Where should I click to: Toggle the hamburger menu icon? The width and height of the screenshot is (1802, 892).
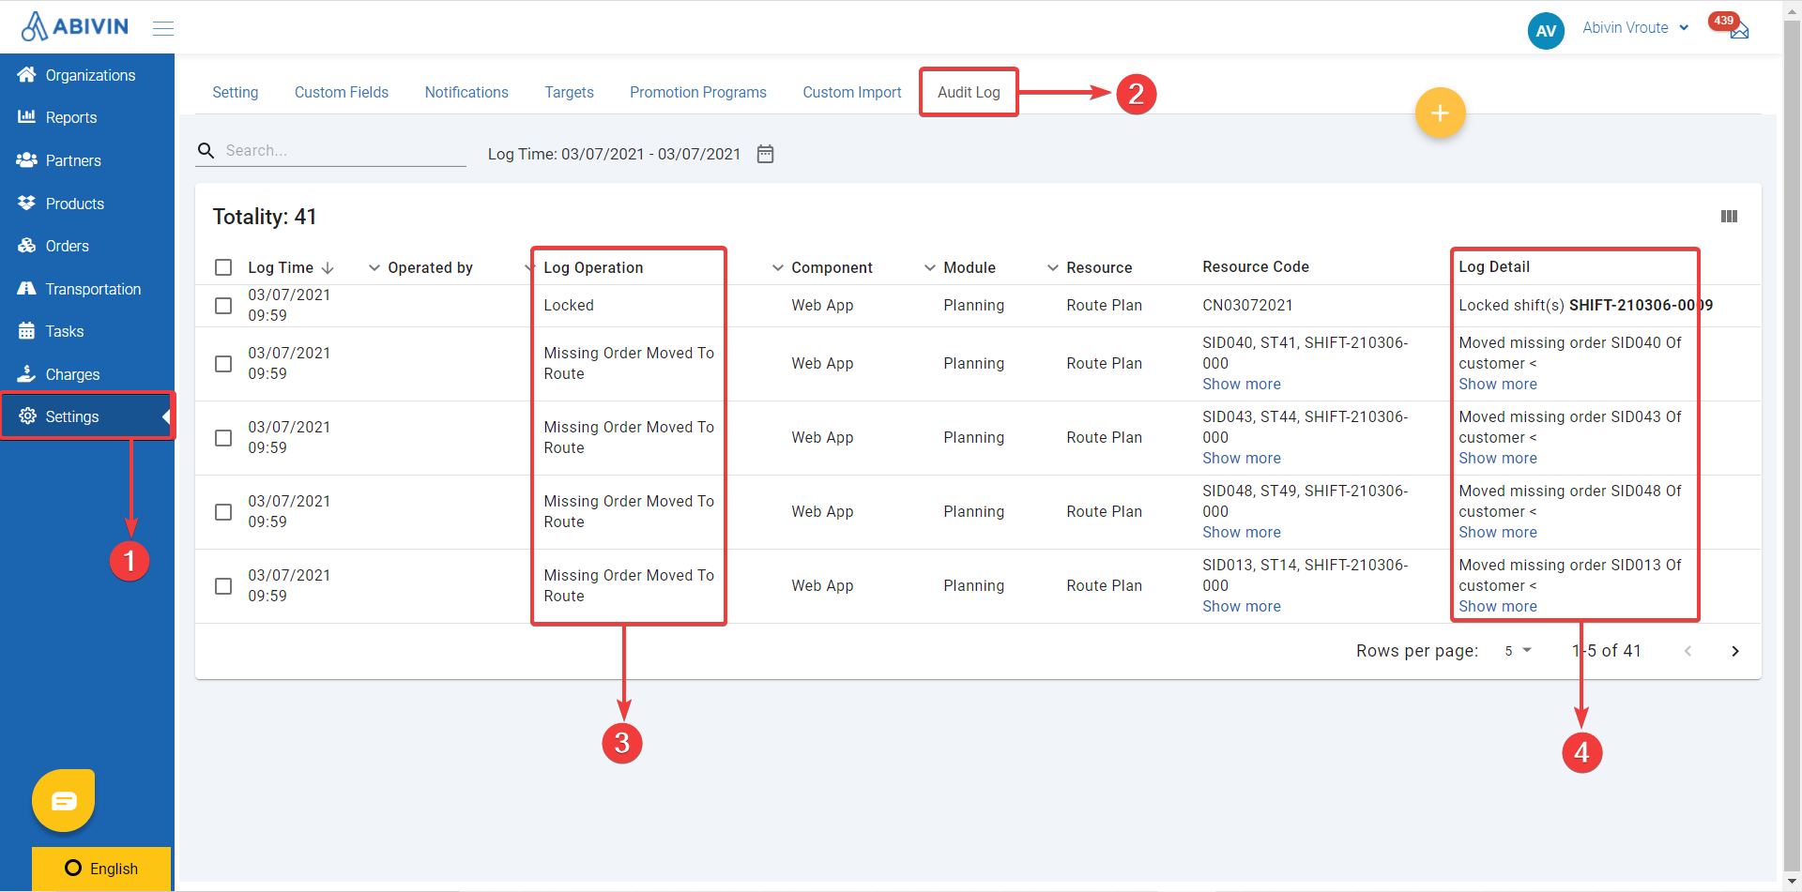(x=163, y=28)
